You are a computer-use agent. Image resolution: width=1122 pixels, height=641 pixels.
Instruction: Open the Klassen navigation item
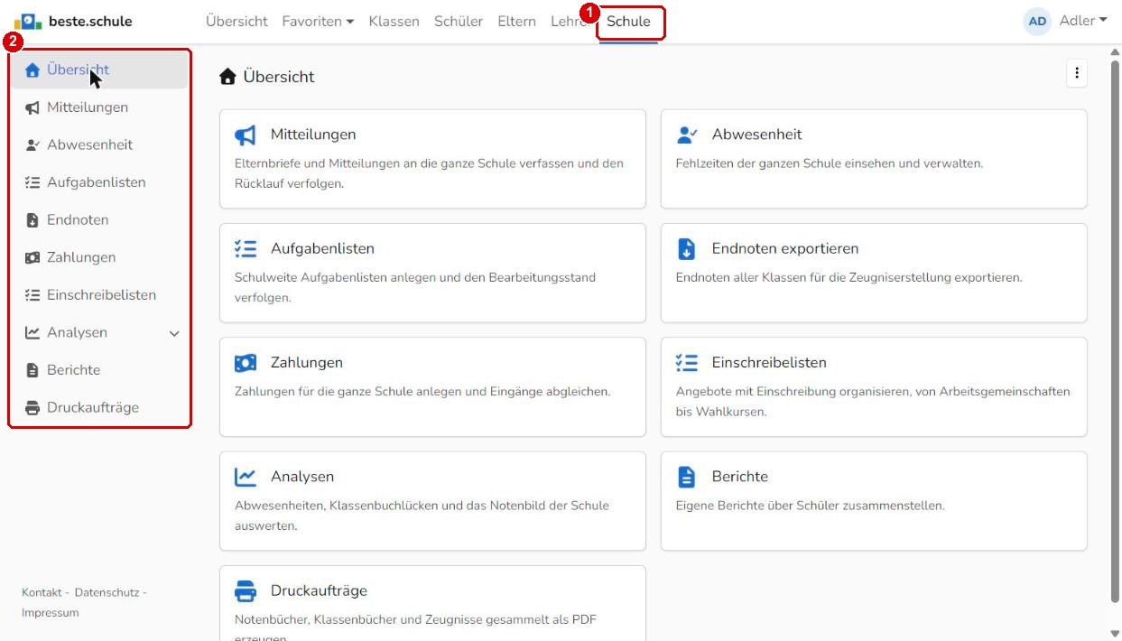point(394,22)
